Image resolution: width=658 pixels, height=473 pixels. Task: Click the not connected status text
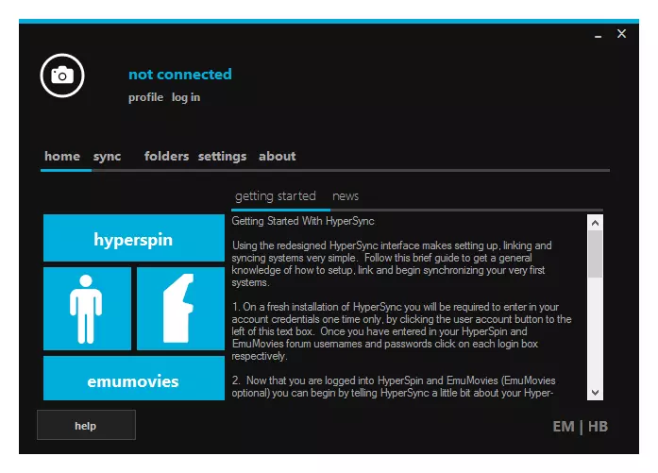(179, 75)
